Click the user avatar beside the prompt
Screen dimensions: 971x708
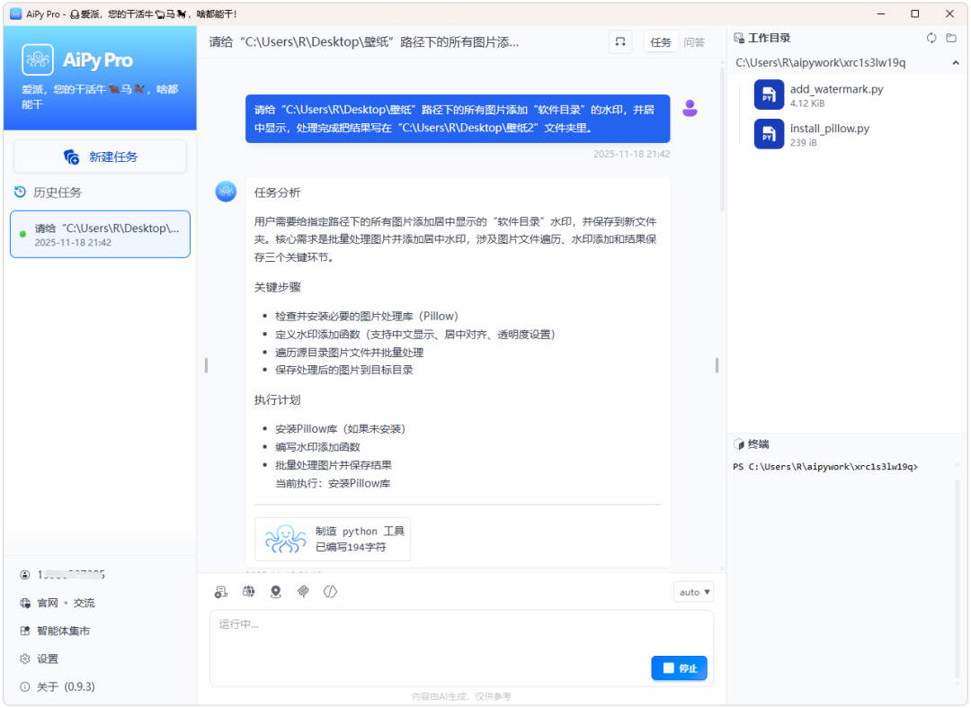[x=690, y=108]
